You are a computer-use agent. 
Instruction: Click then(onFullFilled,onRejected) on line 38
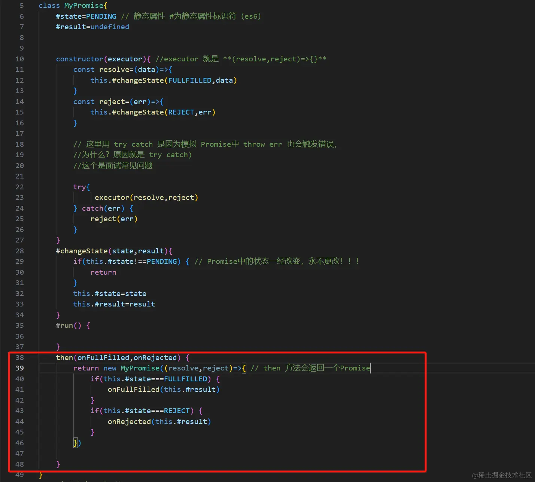click(x=118, y=358)
